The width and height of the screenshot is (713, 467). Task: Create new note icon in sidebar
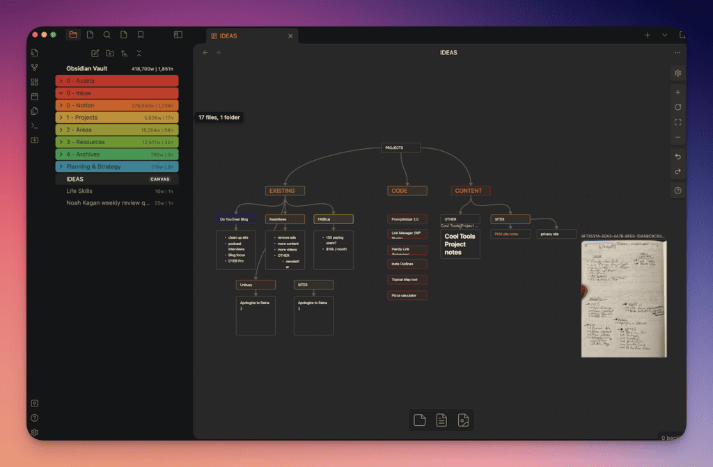[x=95, y=53]
